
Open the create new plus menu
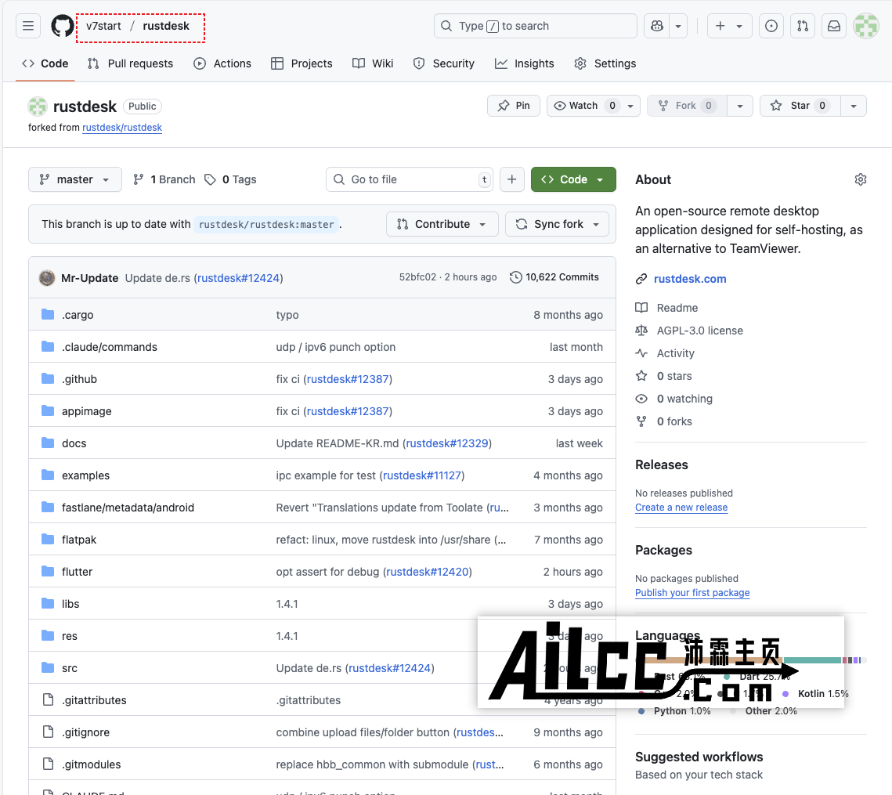point(729,26)
